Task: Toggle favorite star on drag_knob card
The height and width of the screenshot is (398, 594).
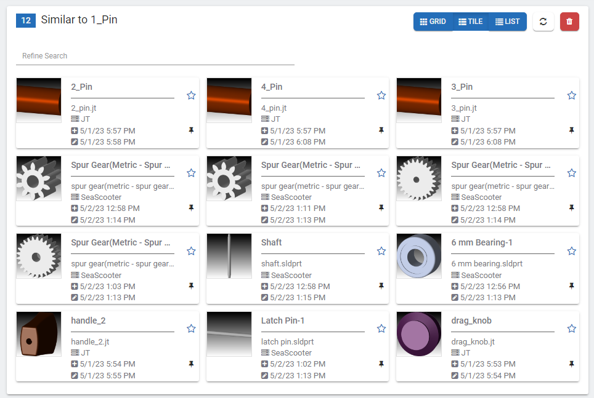Action: pos(571,328)
